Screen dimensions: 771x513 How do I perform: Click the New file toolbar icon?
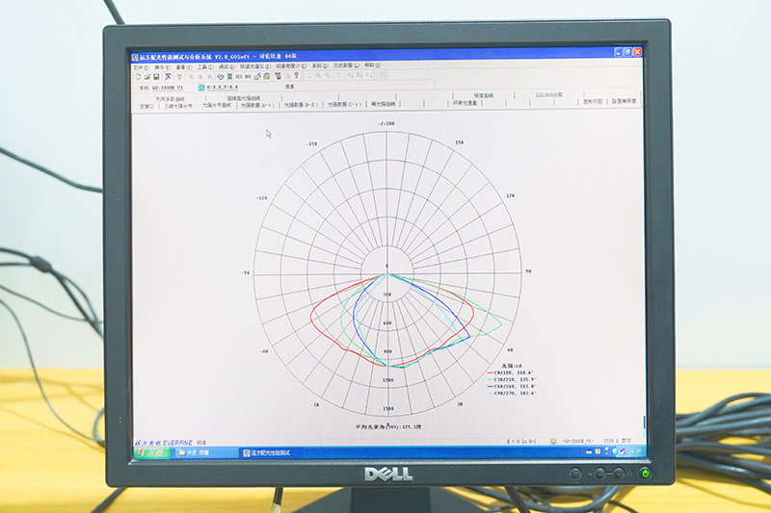point(137,76)
